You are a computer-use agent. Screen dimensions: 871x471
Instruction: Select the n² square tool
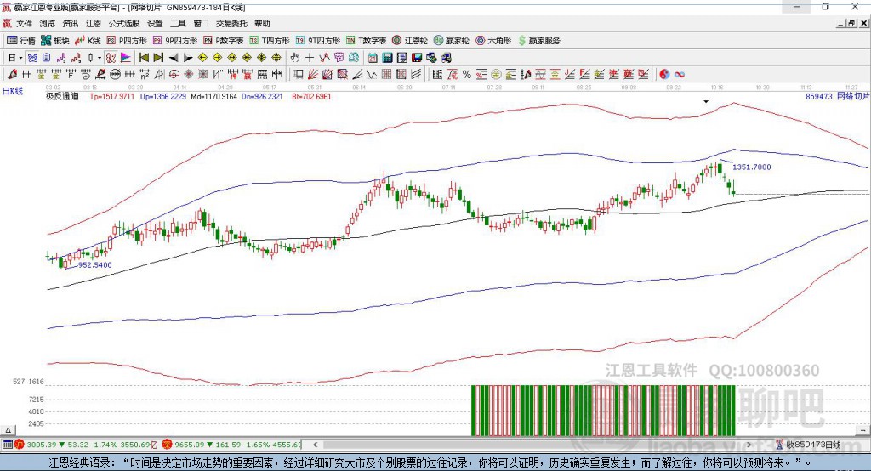coord(145,75)
